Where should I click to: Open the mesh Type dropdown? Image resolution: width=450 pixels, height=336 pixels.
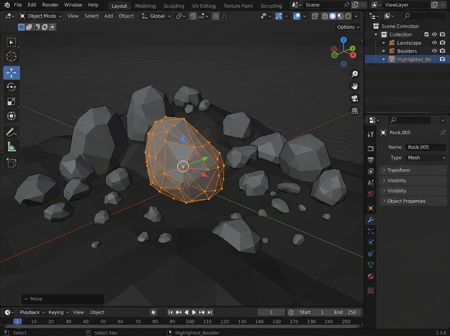(426, 158)
